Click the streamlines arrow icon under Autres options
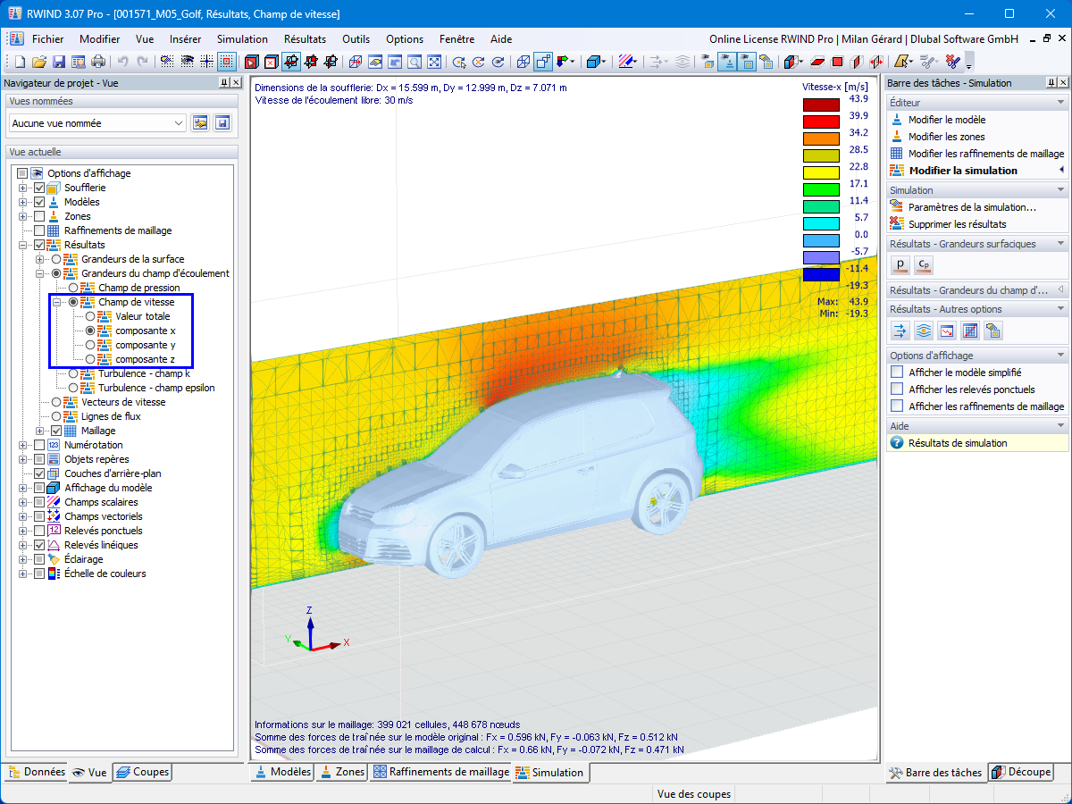The width and height of the screenshot is (1072, 804). pos(900,331)
